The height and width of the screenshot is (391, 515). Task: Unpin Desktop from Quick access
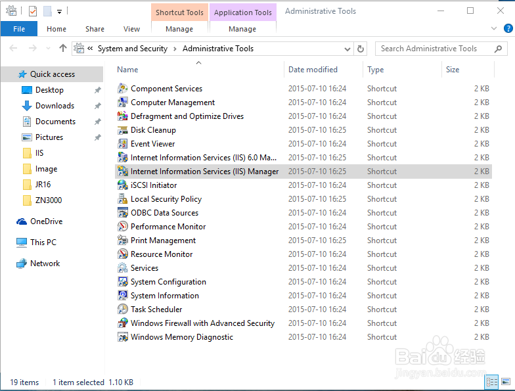click(97, 90)
